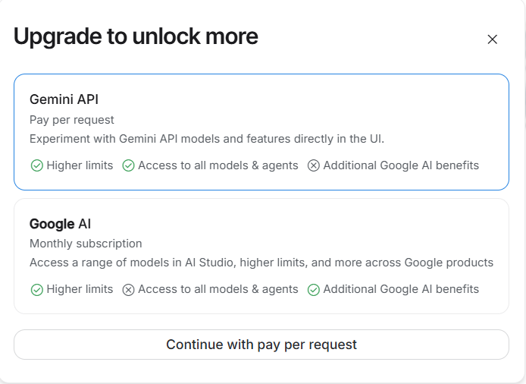
Task: Click 'Higher limits' text in Google AI card
Action: pyautogui.click(x=80, y=289)
